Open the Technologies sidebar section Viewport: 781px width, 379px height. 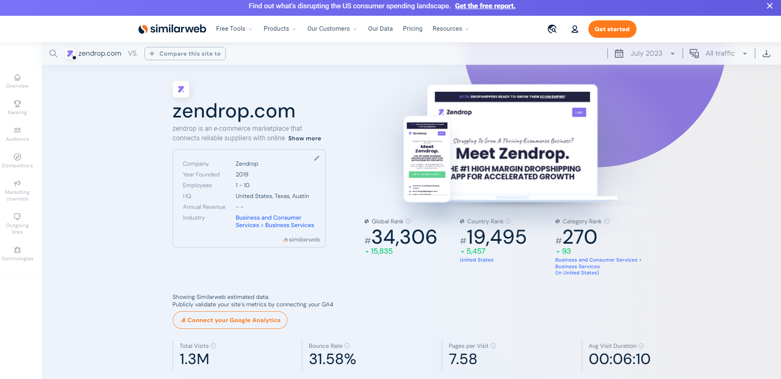[x=17, y=254]
